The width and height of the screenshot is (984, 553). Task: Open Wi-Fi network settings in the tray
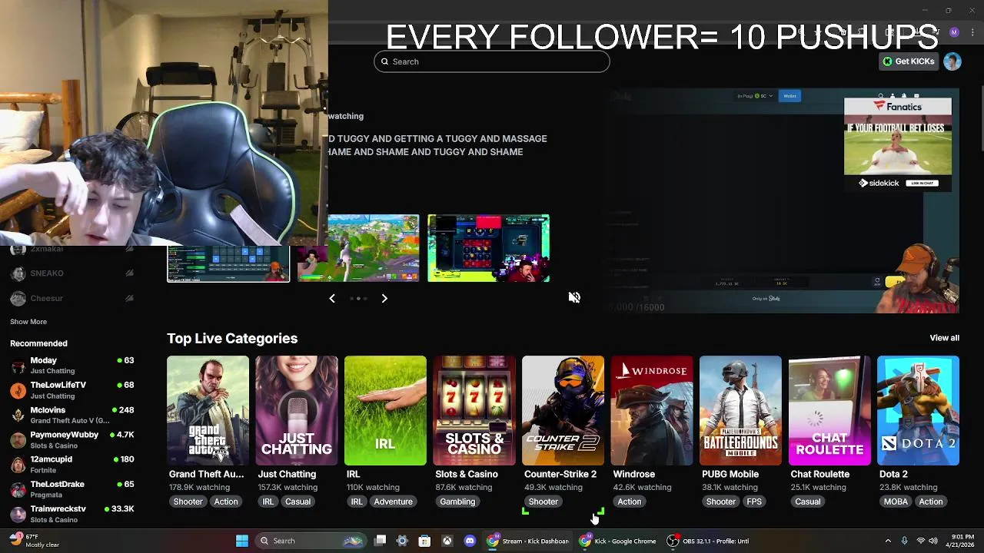tap(921, 541)
